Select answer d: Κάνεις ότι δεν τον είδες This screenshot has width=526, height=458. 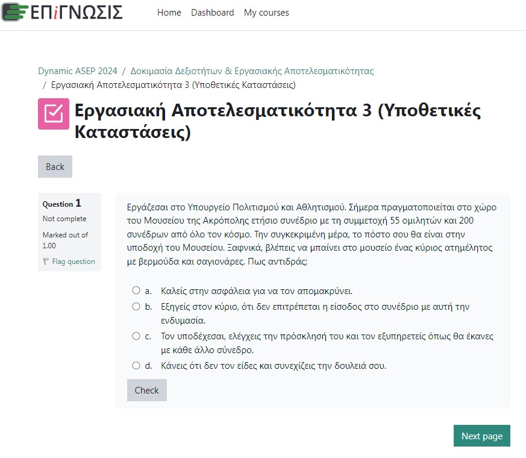click(x=136, y=365)
